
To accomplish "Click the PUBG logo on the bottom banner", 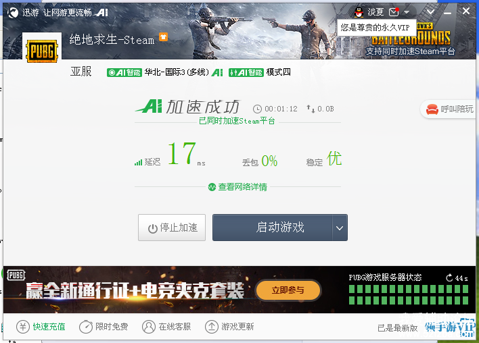I will pyautogui.click(x=16, y=275).
